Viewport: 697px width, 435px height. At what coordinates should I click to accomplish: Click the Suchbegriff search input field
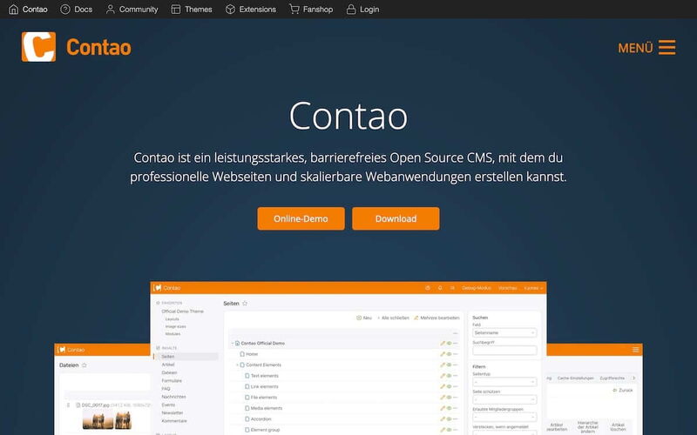504,351
